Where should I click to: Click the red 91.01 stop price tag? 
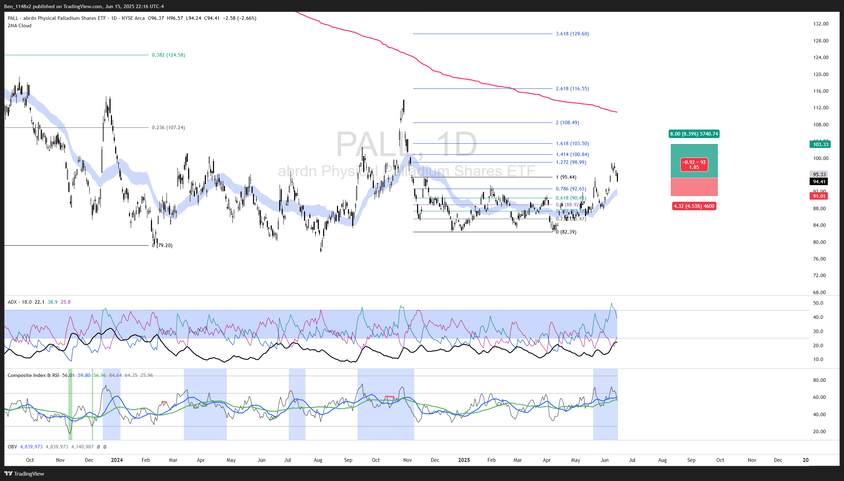(x=819, y=196)
